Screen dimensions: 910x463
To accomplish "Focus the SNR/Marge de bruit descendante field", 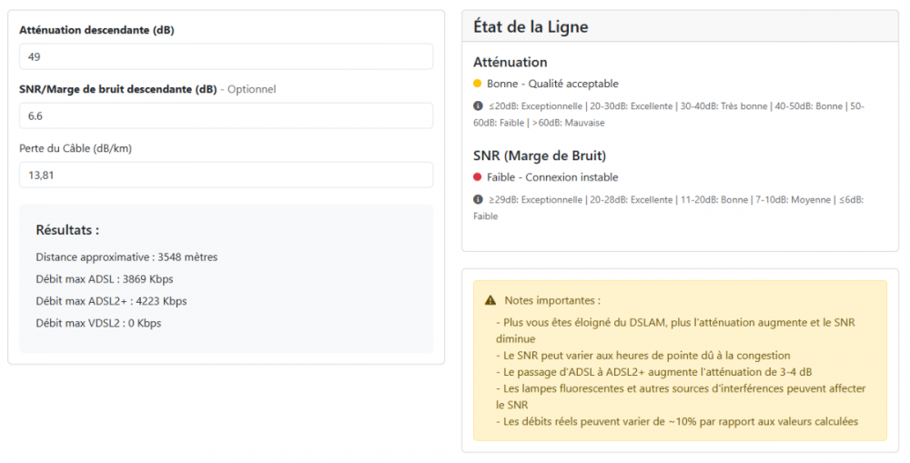I will click(x=226, y=116).
